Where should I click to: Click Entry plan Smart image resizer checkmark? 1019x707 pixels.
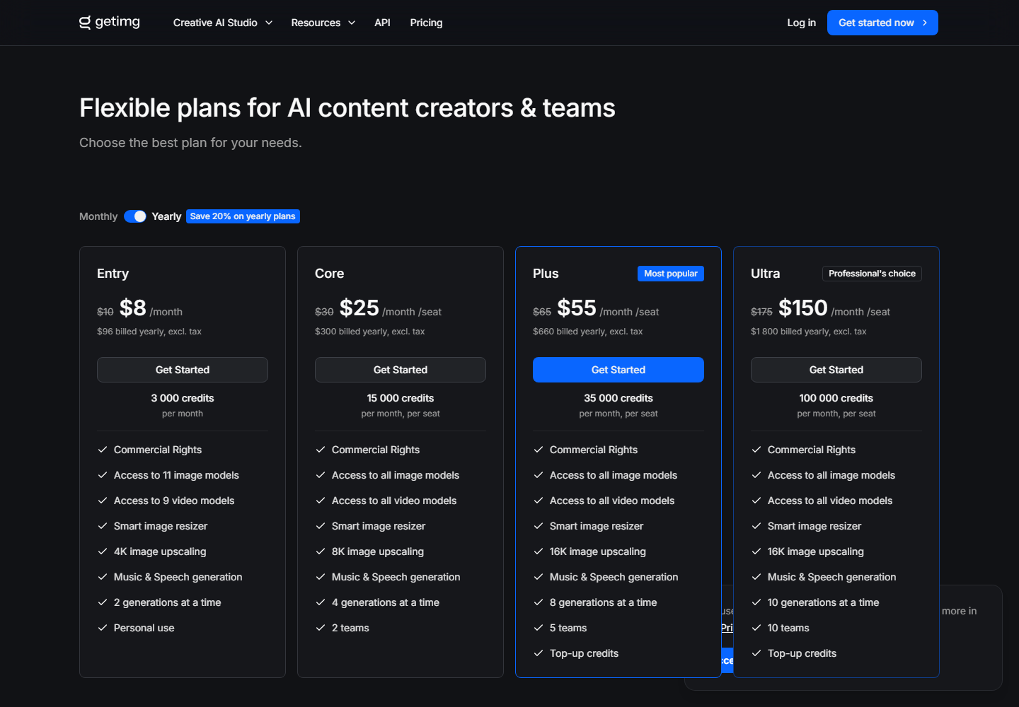[103, 526]
